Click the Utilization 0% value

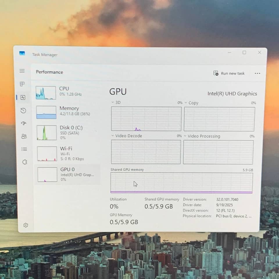[114, 206]
